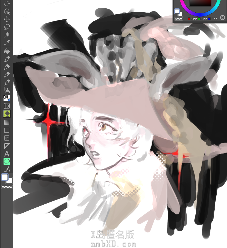
Task: Select the Move Layer tool
Action: tap(7, 19)
